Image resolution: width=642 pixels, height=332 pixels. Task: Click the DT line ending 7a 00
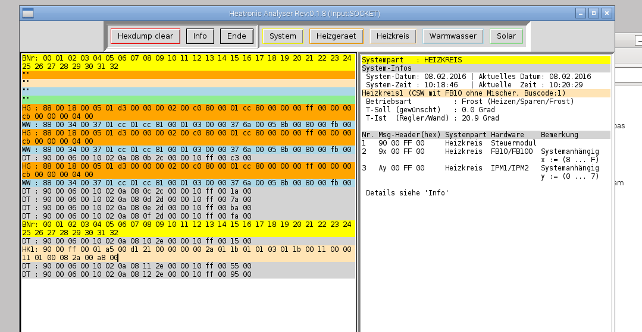coord(189,199)
